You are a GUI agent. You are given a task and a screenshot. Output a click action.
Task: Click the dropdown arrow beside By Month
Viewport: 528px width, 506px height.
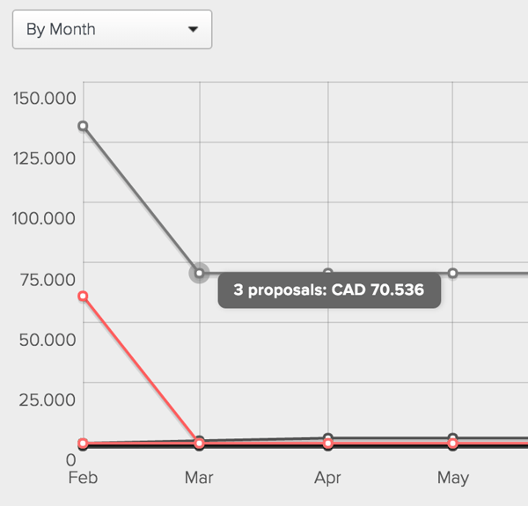193,29
